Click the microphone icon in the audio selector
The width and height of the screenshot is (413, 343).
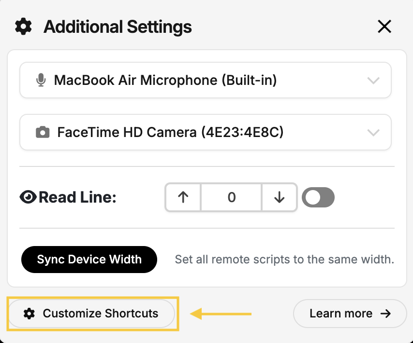click(x=42, y=80)
